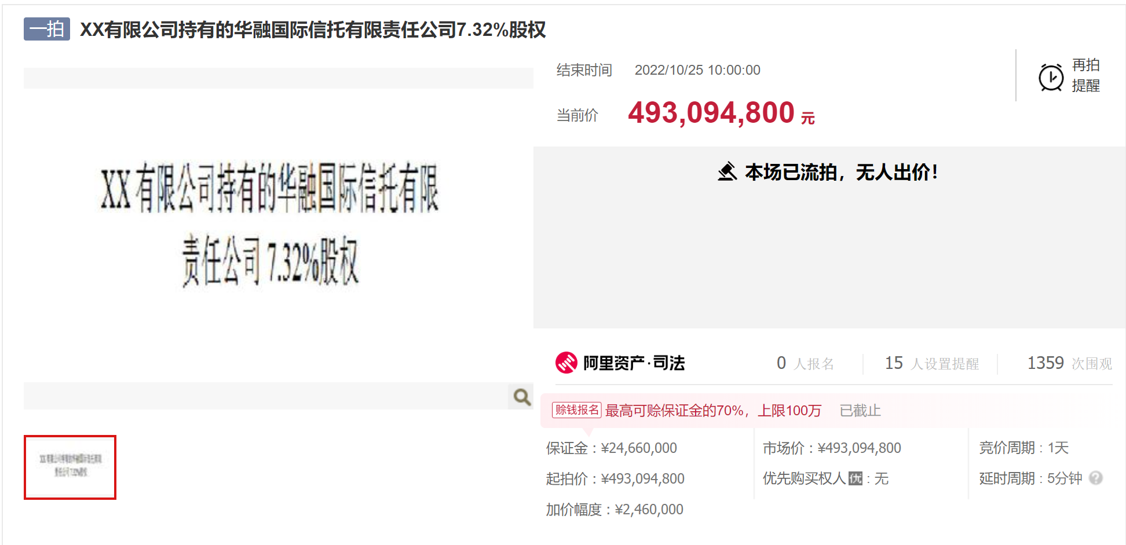
Task: Click the 优先购买权人 label
Action: point(805,478)
